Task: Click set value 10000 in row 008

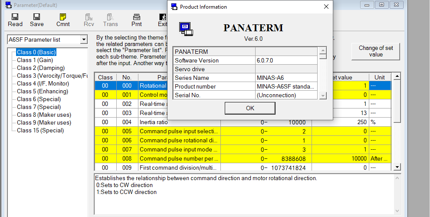Action: click(x=340, y=158)
